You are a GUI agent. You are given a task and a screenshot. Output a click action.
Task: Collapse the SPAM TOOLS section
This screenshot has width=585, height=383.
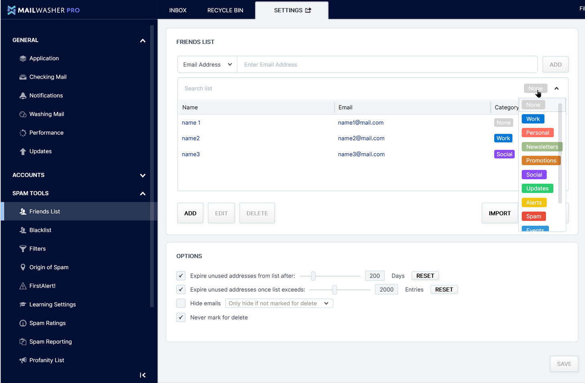pos(143,193)
